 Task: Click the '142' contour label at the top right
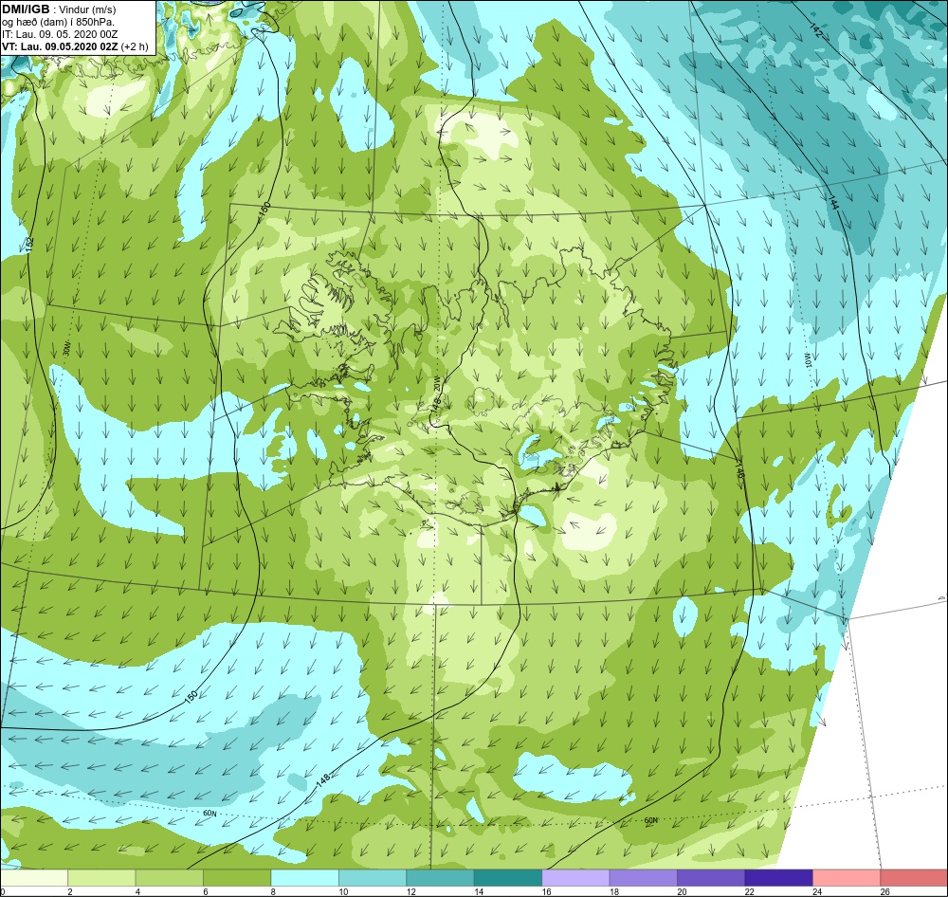[x=815, y=30]
